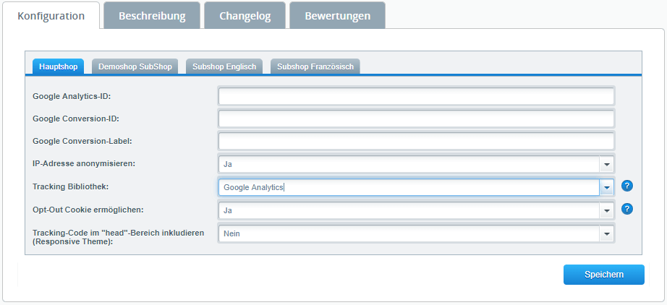The height and width of the screenshot is (305, 667).
Task: Click the 'Google Analytics-ID:' label
Action: click(x=72, y=96)
